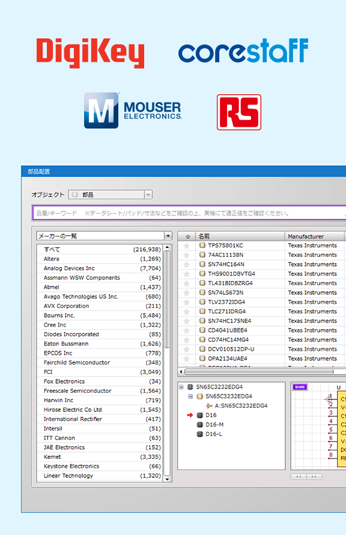Click part icon for TPS75801KC
This screenshot has height=535, width=346.
click(202, 246)
